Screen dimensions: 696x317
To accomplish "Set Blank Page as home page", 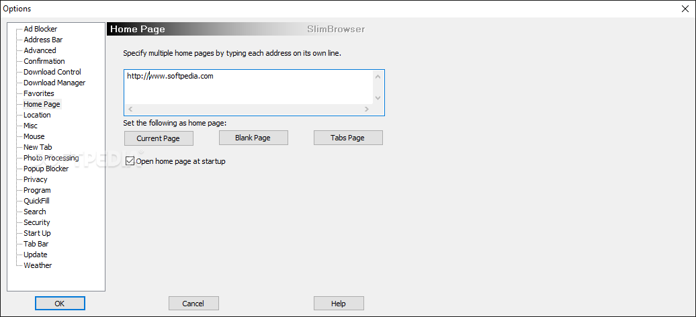I will click(x=253, y=138).
